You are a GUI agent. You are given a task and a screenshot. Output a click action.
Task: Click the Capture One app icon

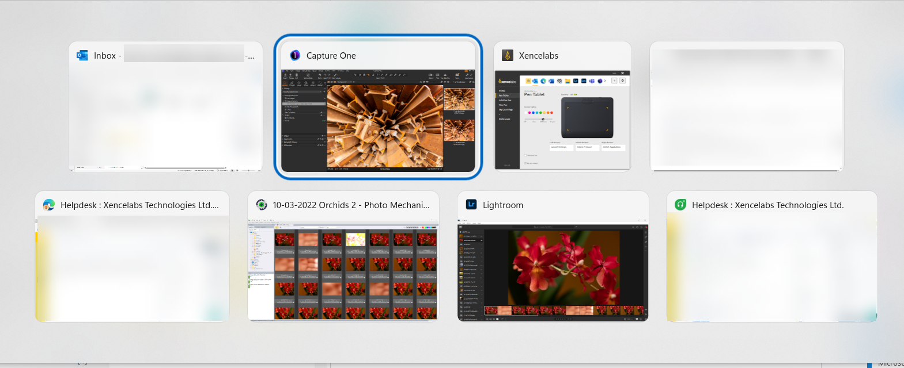(295, 55)
